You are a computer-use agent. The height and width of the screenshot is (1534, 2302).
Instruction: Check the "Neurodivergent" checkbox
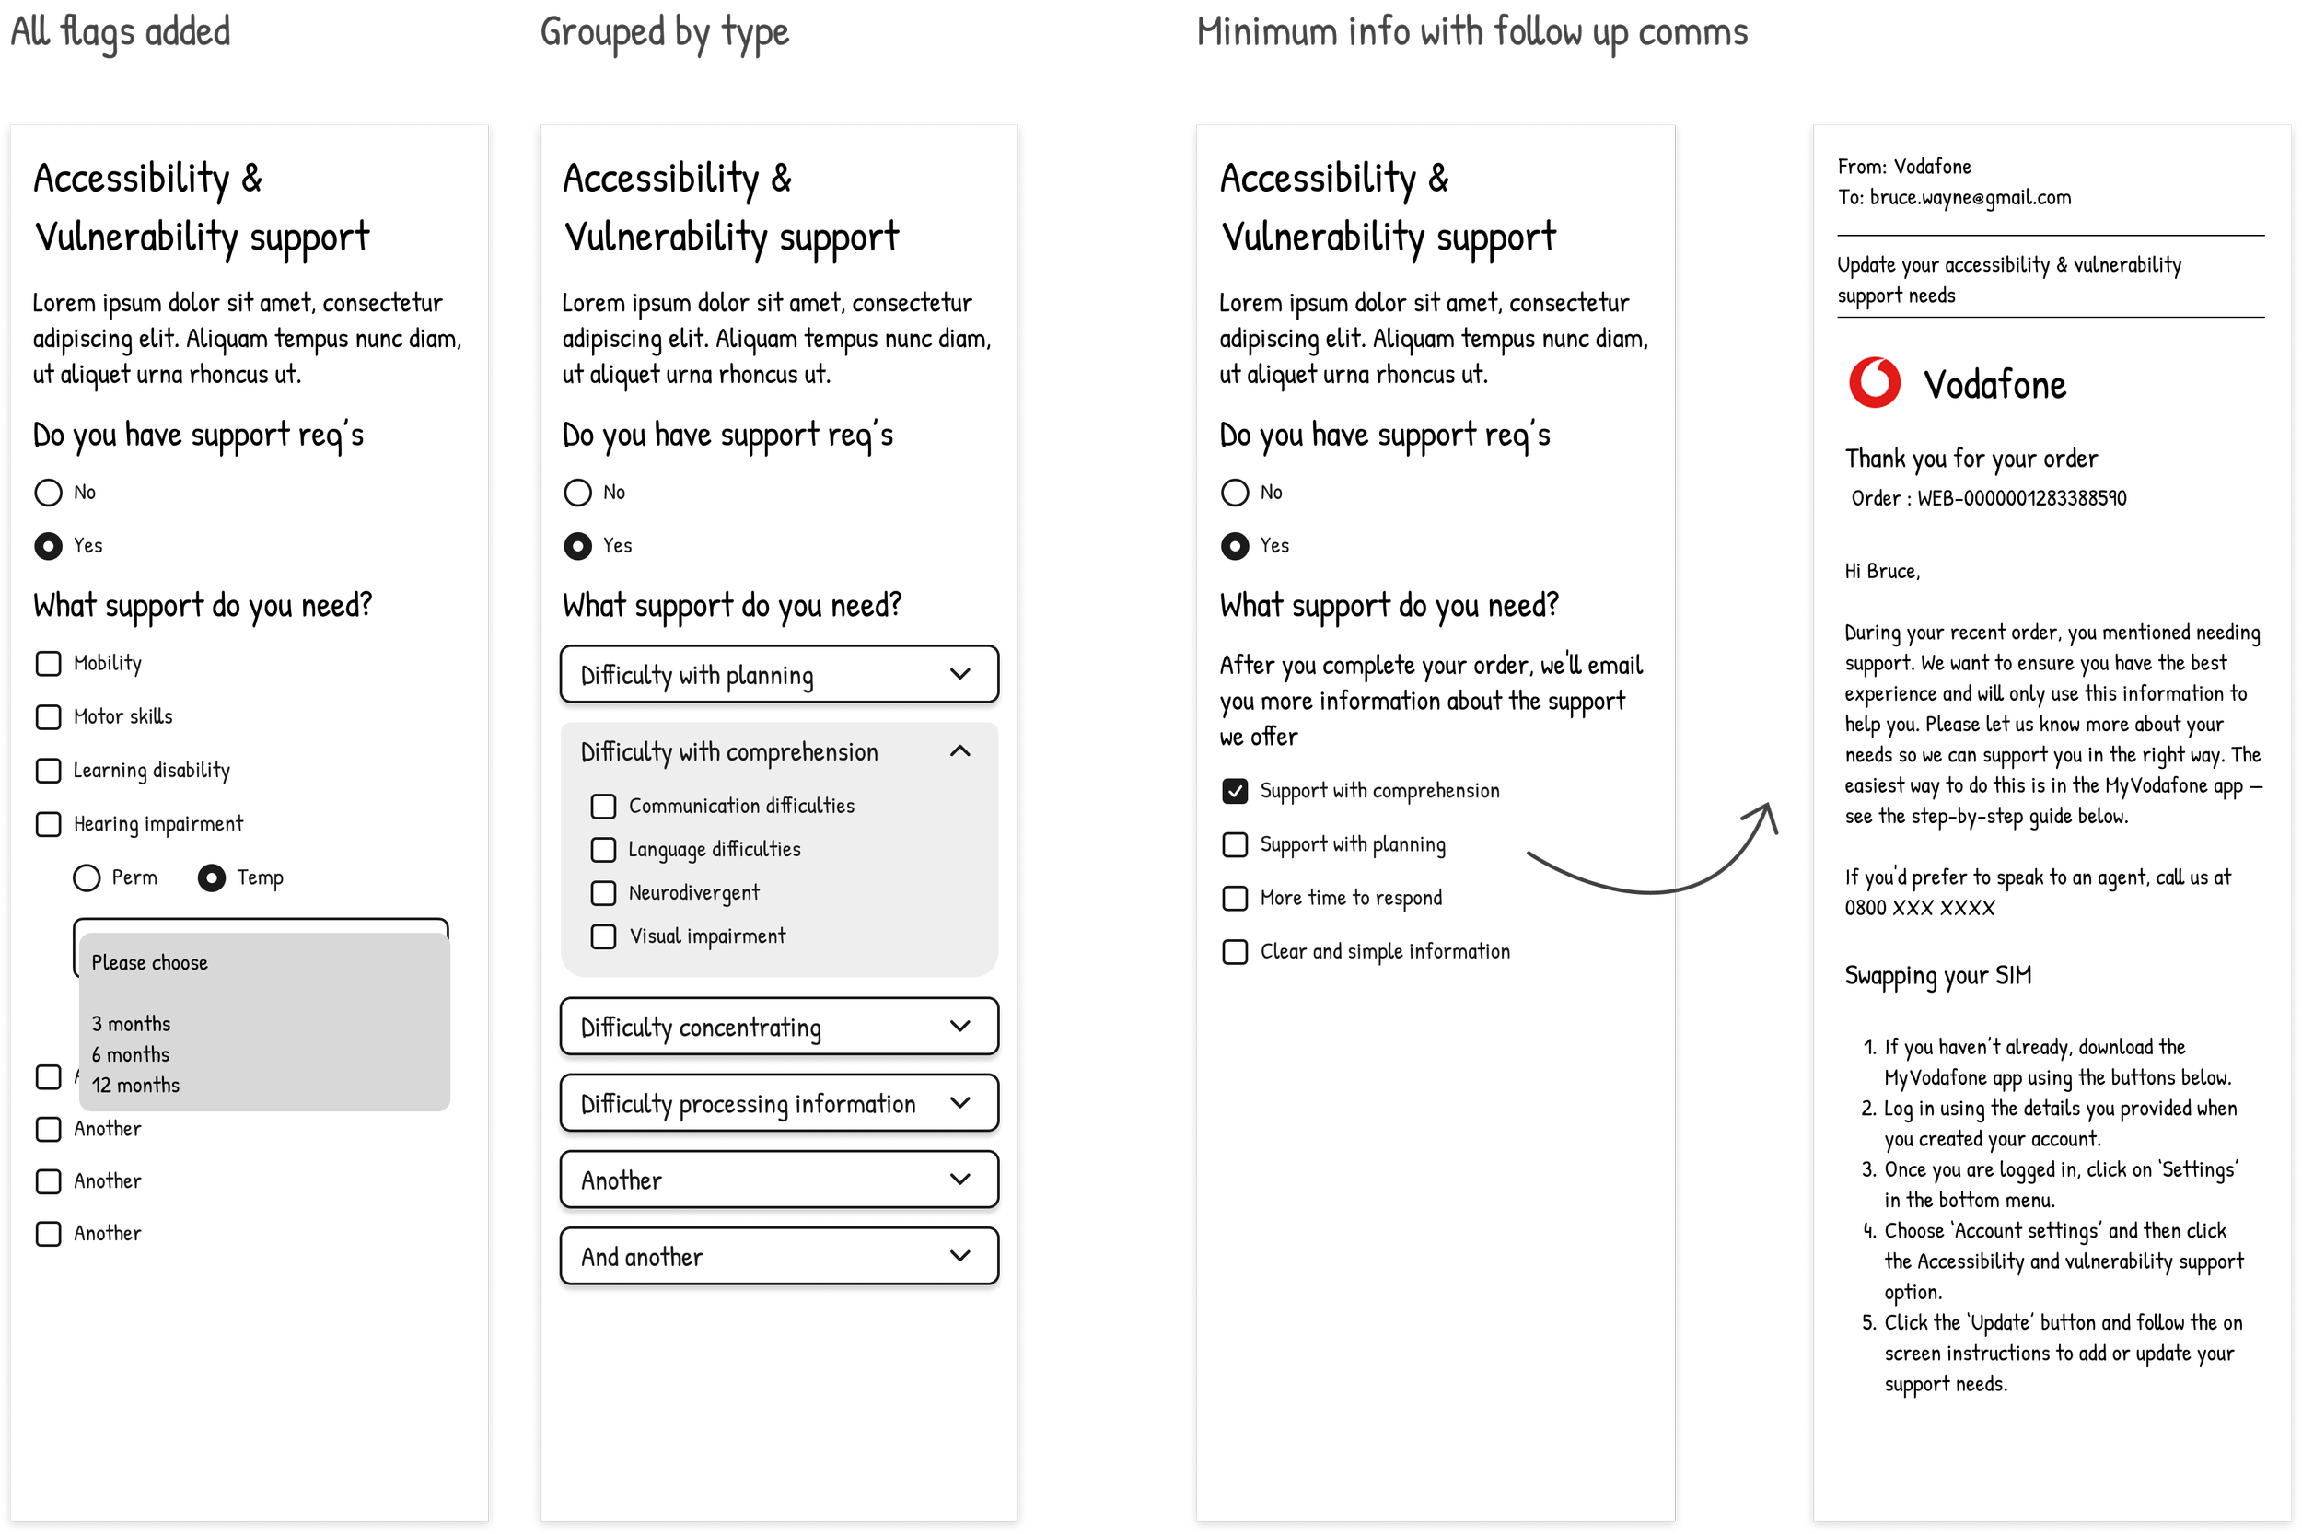pyautogui.click(x=604, y=892)
